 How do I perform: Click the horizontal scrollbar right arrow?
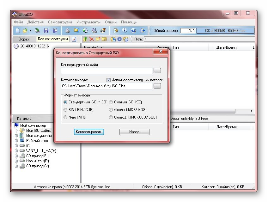(x=252, y=111)
